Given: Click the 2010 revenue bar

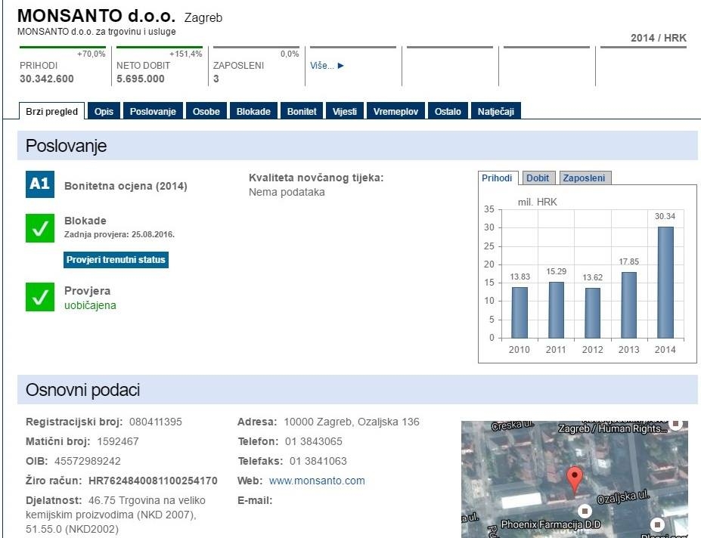Looking at the screenshot, I should (x=520, y=312).
